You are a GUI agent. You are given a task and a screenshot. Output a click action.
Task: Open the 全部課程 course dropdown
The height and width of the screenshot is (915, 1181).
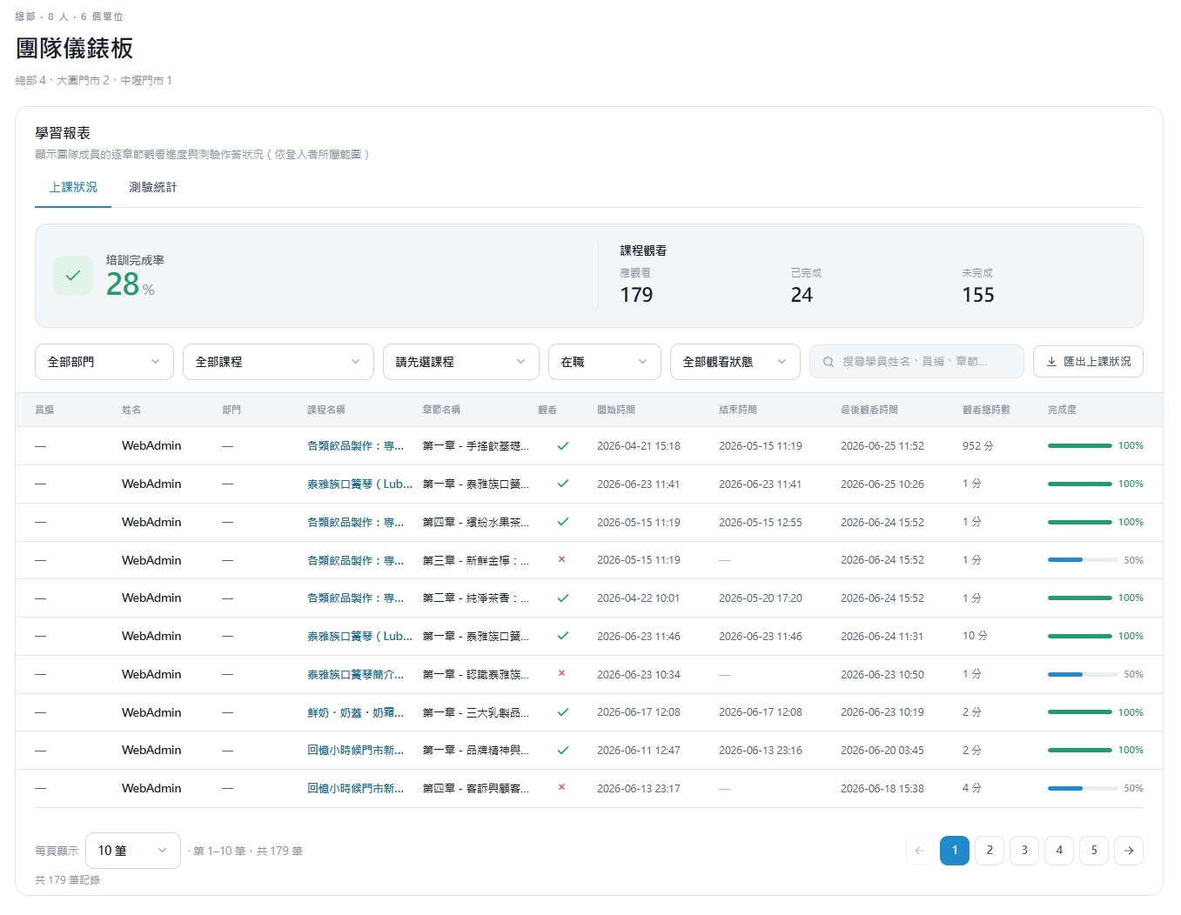click(x=278, y=362)
